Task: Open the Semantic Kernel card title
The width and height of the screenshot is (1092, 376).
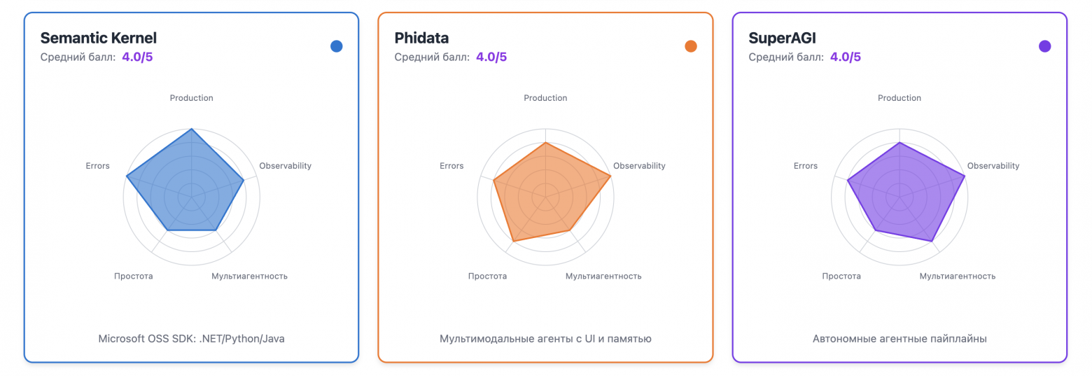Action: pyautogui.click(x=99, y=38)
